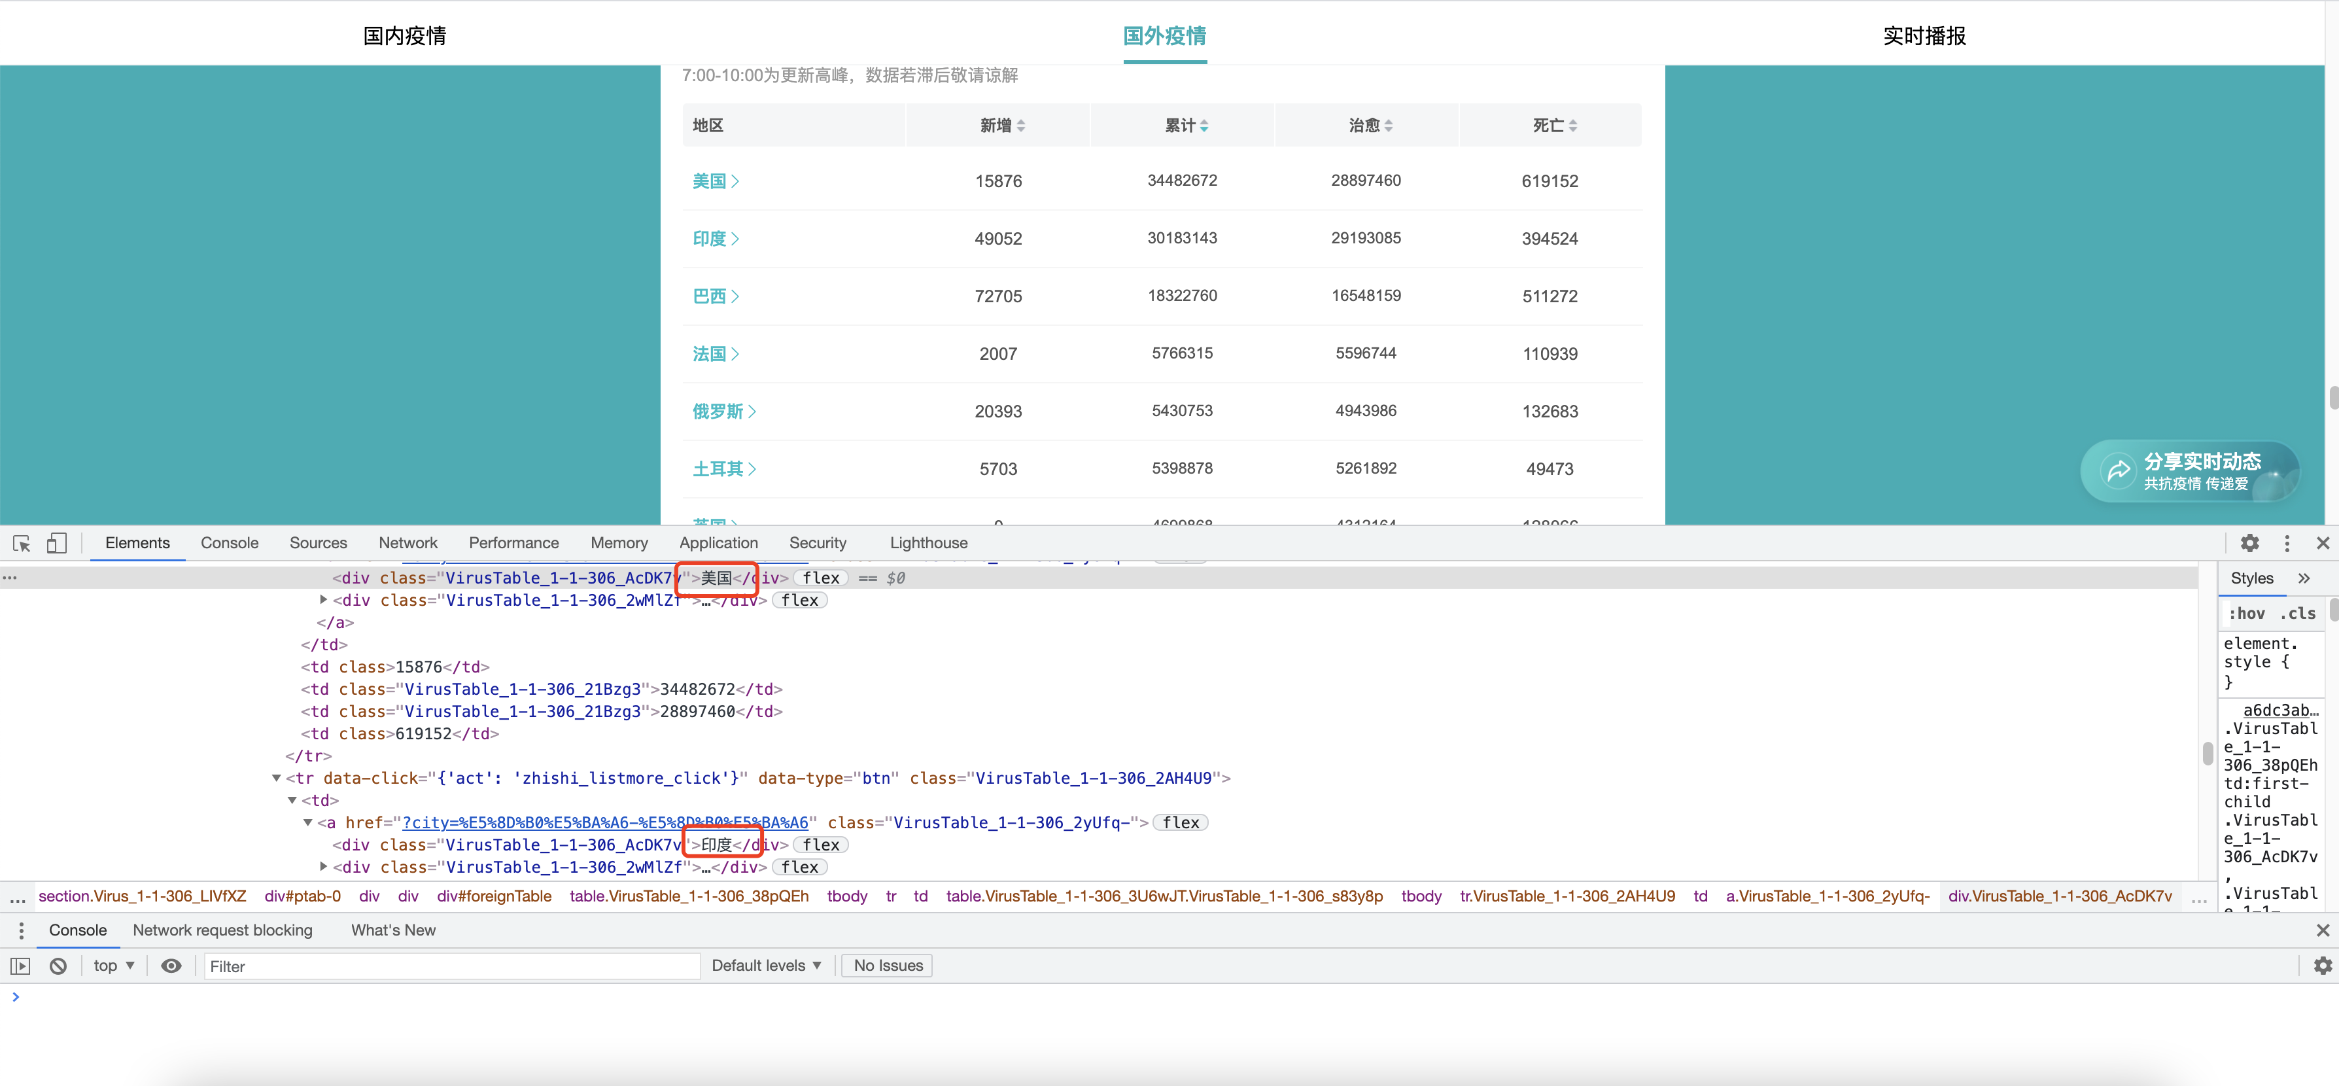Activate the inspect element picker icon
Viewport: 2339px width, 1086px height.
click(22, 543)
